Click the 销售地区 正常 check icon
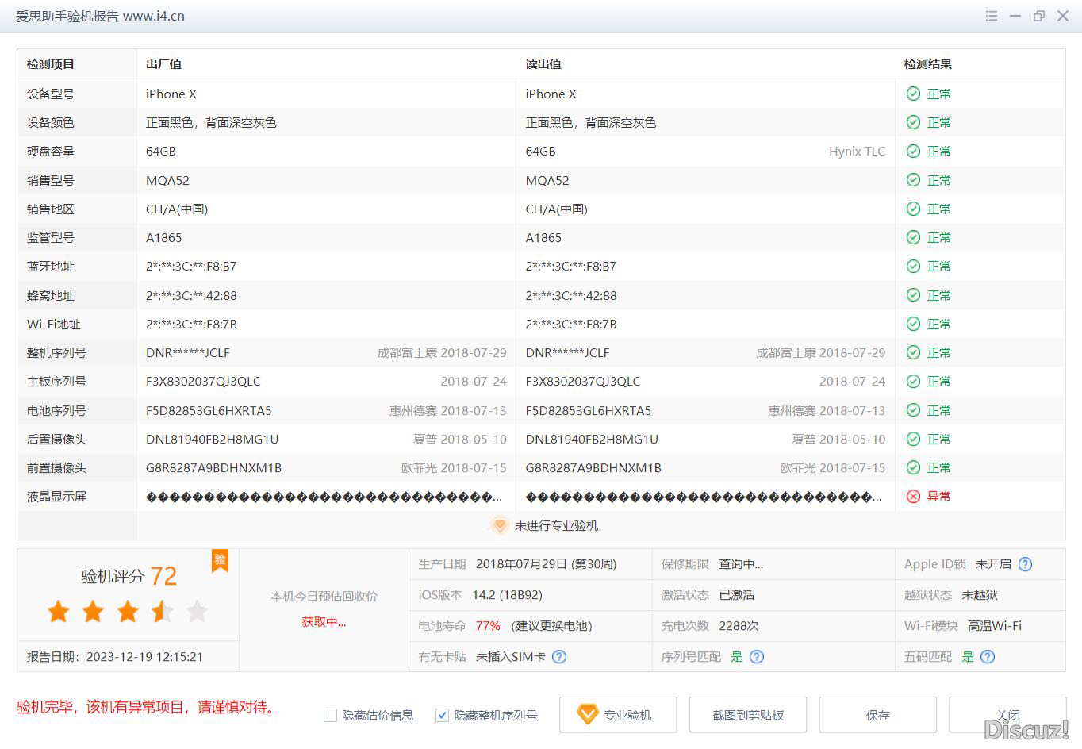This screenshot has width=1082, height=749. click(913, 209)
